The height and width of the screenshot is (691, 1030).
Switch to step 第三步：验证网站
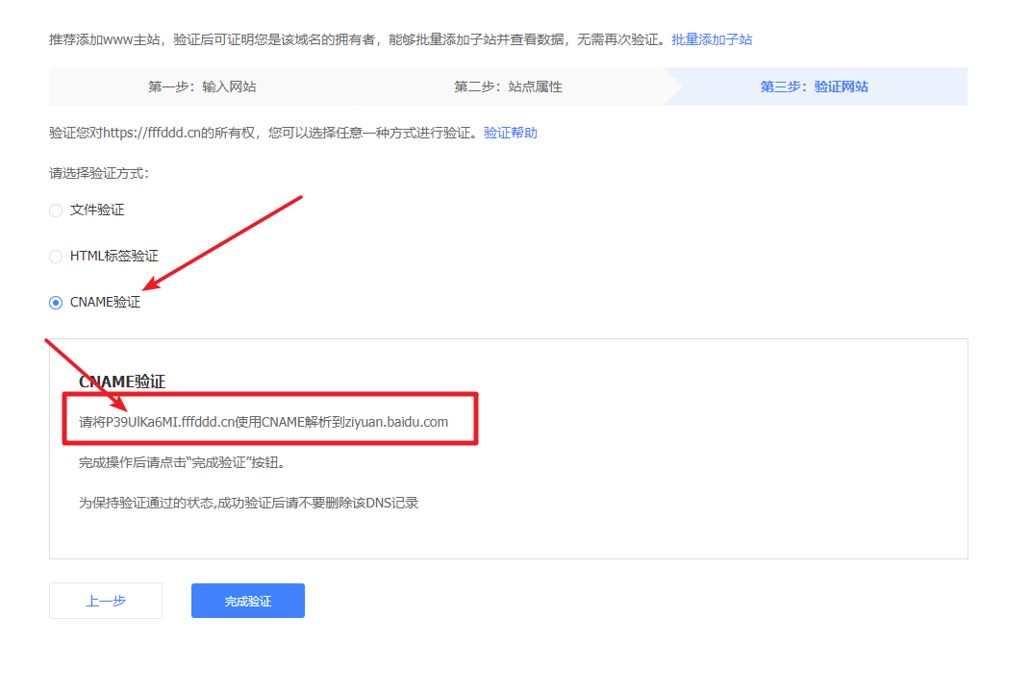coord(814,86)
